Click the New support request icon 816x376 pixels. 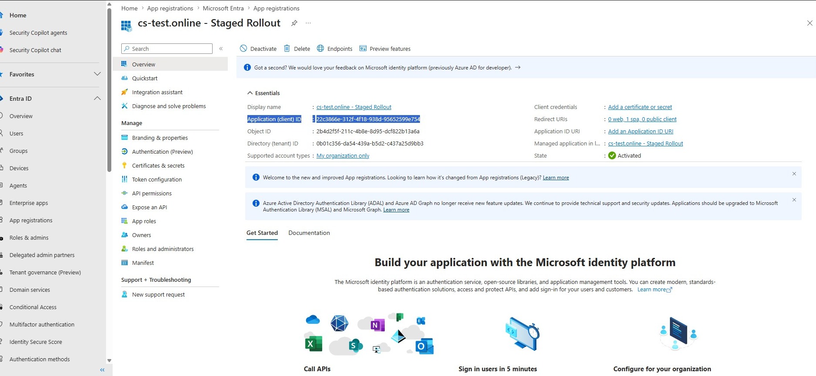(124, 294)
